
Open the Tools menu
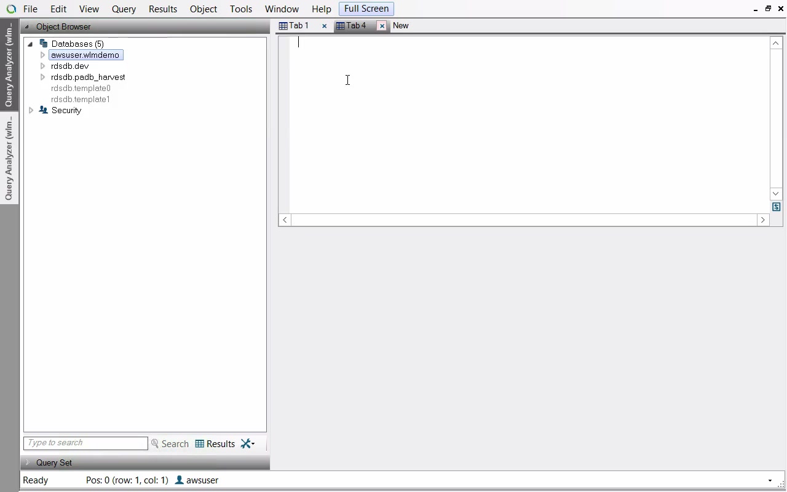[241, 9]
